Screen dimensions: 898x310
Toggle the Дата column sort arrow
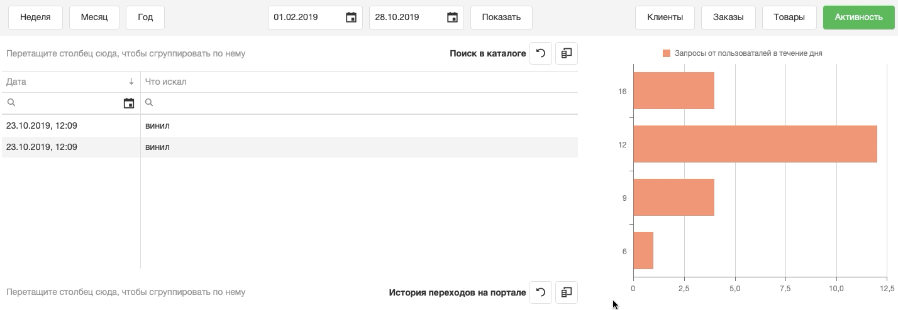[x=131, y=82]
